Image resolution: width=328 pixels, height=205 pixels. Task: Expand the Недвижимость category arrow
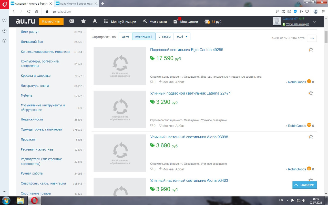(x=84, y=120)
